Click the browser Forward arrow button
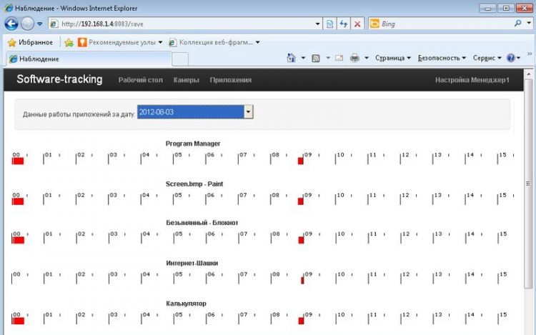This screenshot has width=536, height=335. tap(27, 24)
